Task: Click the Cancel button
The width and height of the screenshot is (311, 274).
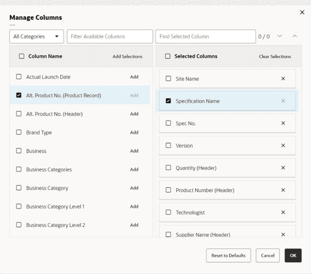Action: [x=268, y=255]
